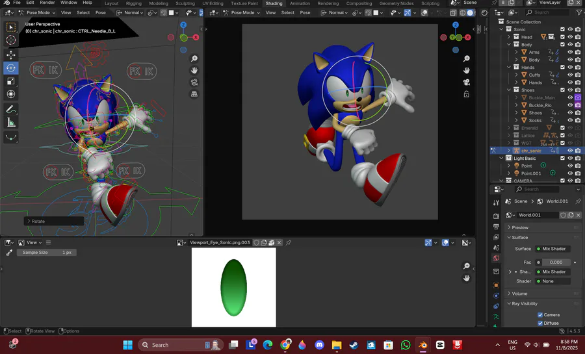
Task: Uncheck the Camera ray visibility checkbox
Action: point(540,315)
